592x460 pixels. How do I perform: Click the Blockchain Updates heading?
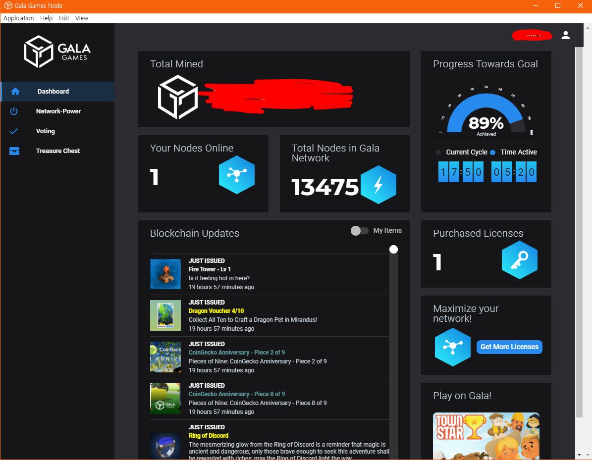point(194,233)
